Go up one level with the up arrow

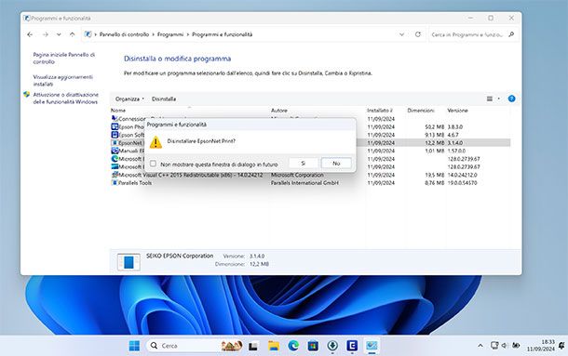pyautogui.click(x=72, y=34)
